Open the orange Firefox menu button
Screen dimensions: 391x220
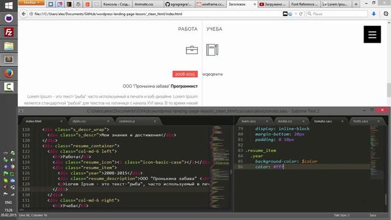point(31,2)
